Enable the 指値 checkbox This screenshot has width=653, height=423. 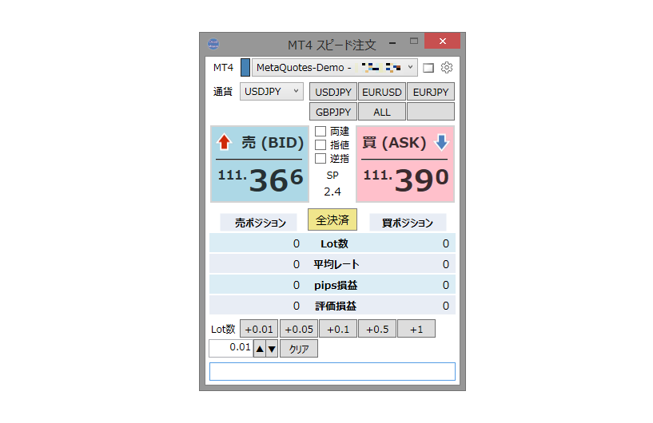coord(321,144)
